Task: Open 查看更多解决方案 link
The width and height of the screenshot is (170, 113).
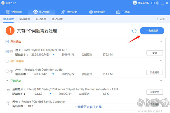Action: (x=88, y=107)
